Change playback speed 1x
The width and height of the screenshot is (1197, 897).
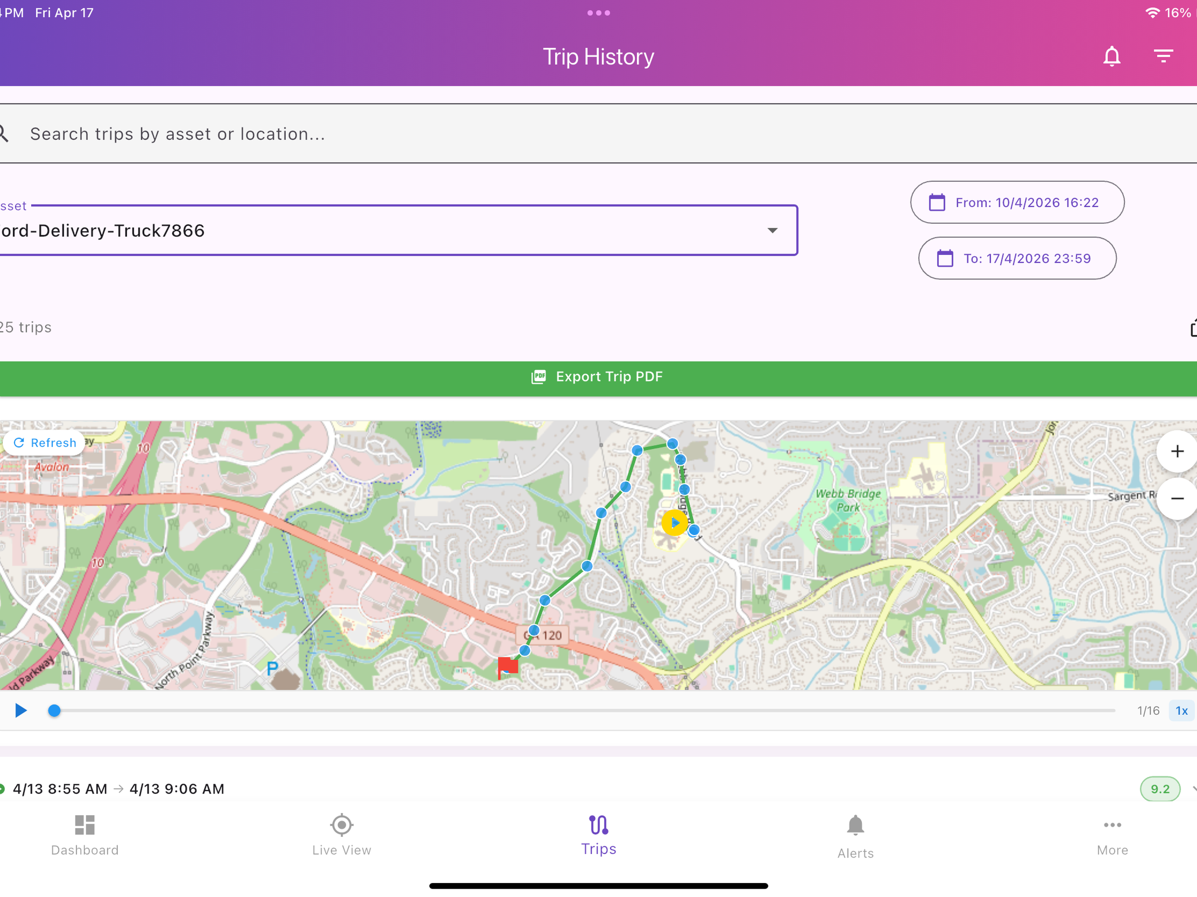pyautogui.click(x=1181, y=710)
